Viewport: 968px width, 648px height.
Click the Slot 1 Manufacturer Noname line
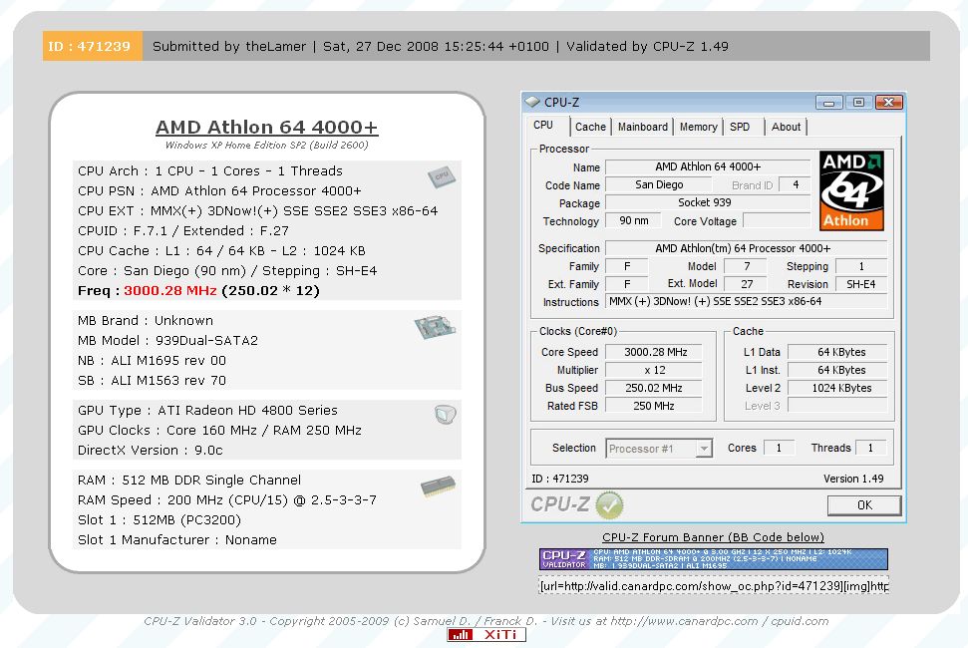point(177,539)
